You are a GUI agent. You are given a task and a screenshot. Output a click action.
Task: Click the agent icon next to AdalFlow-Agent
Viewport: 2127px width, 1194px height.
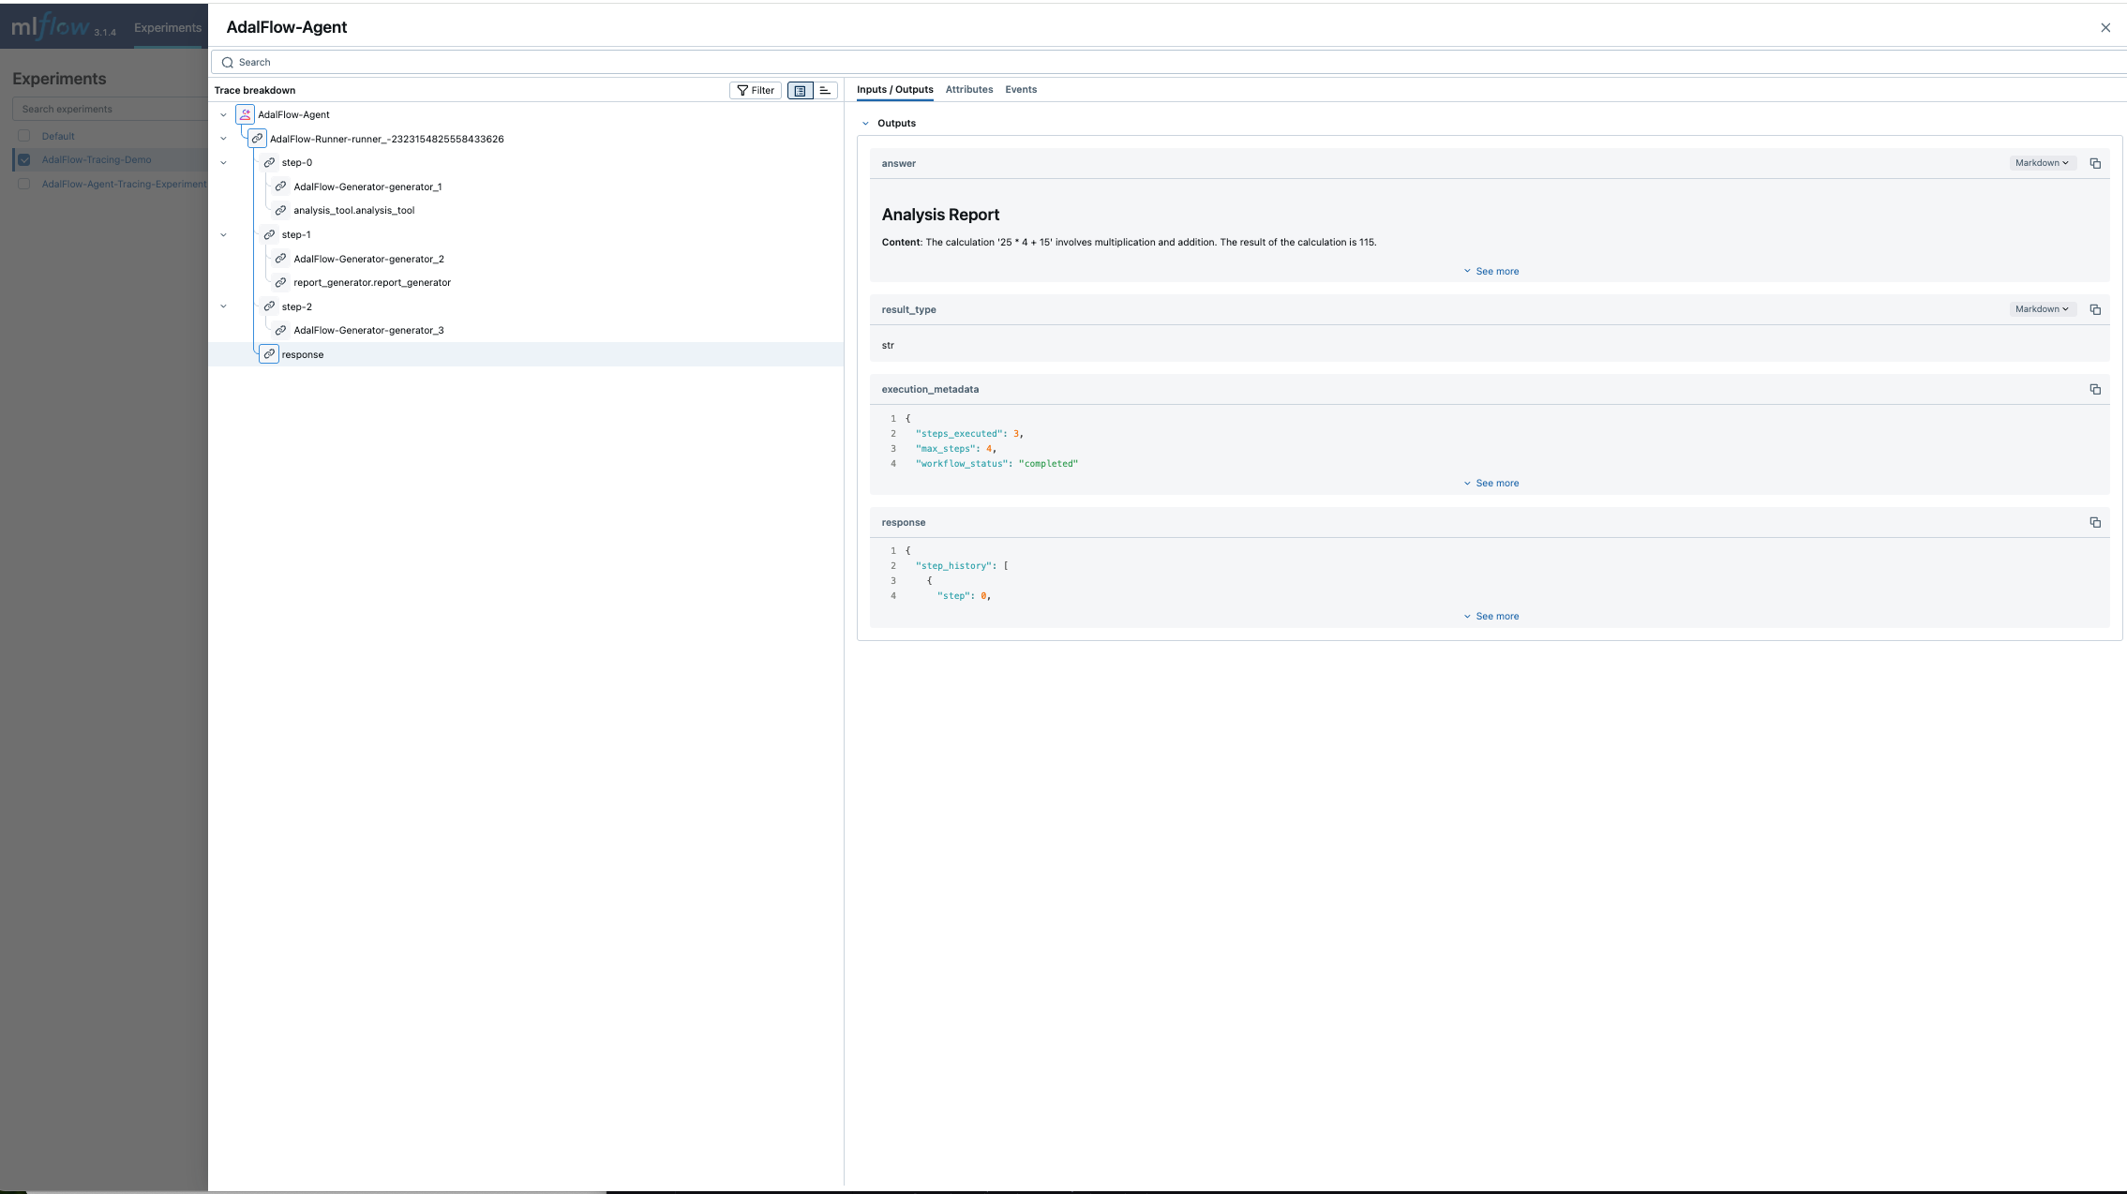[244, 113]
